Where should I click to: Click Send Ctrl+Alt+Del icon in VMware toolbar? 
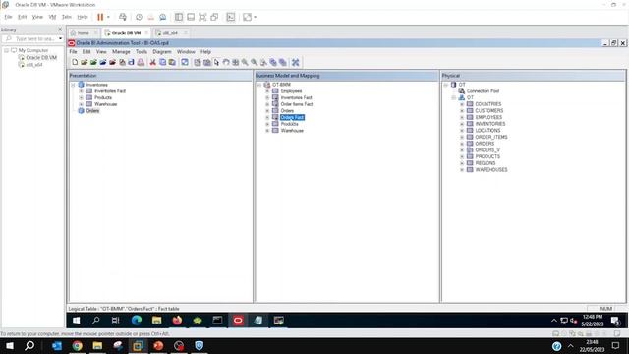click(x=123, y=17)
